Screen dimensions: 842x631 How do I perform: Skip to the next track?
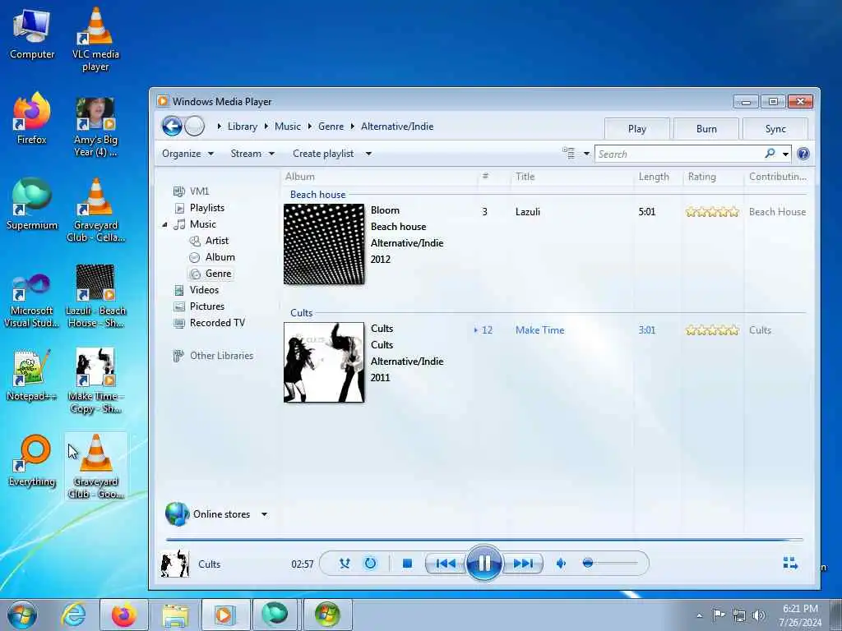pos(523,564)
